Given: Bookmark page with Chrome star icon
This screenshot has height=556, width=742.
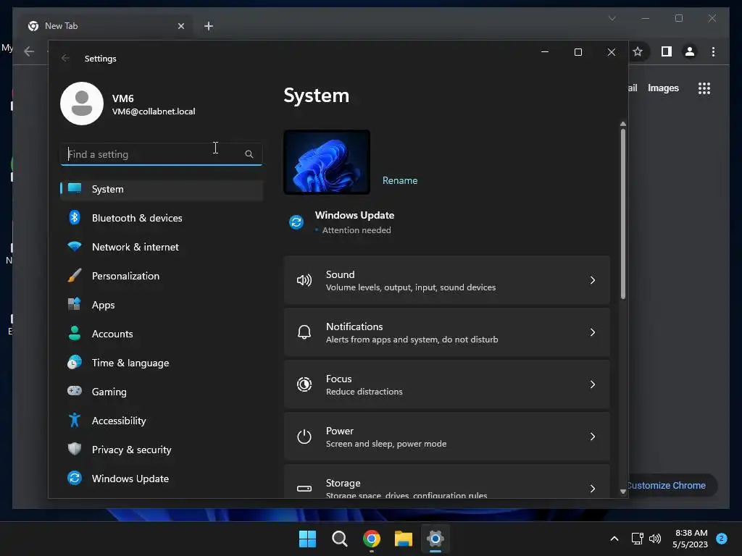Looking at the screenshot, I should point(638,51).
